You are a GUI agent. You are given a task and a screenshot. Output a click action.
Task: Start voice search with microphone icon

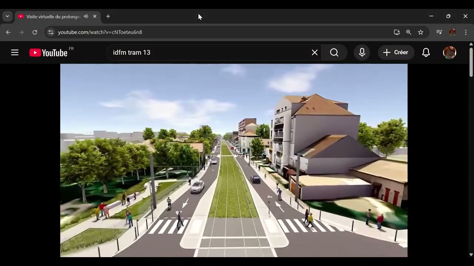coord(362,52)
